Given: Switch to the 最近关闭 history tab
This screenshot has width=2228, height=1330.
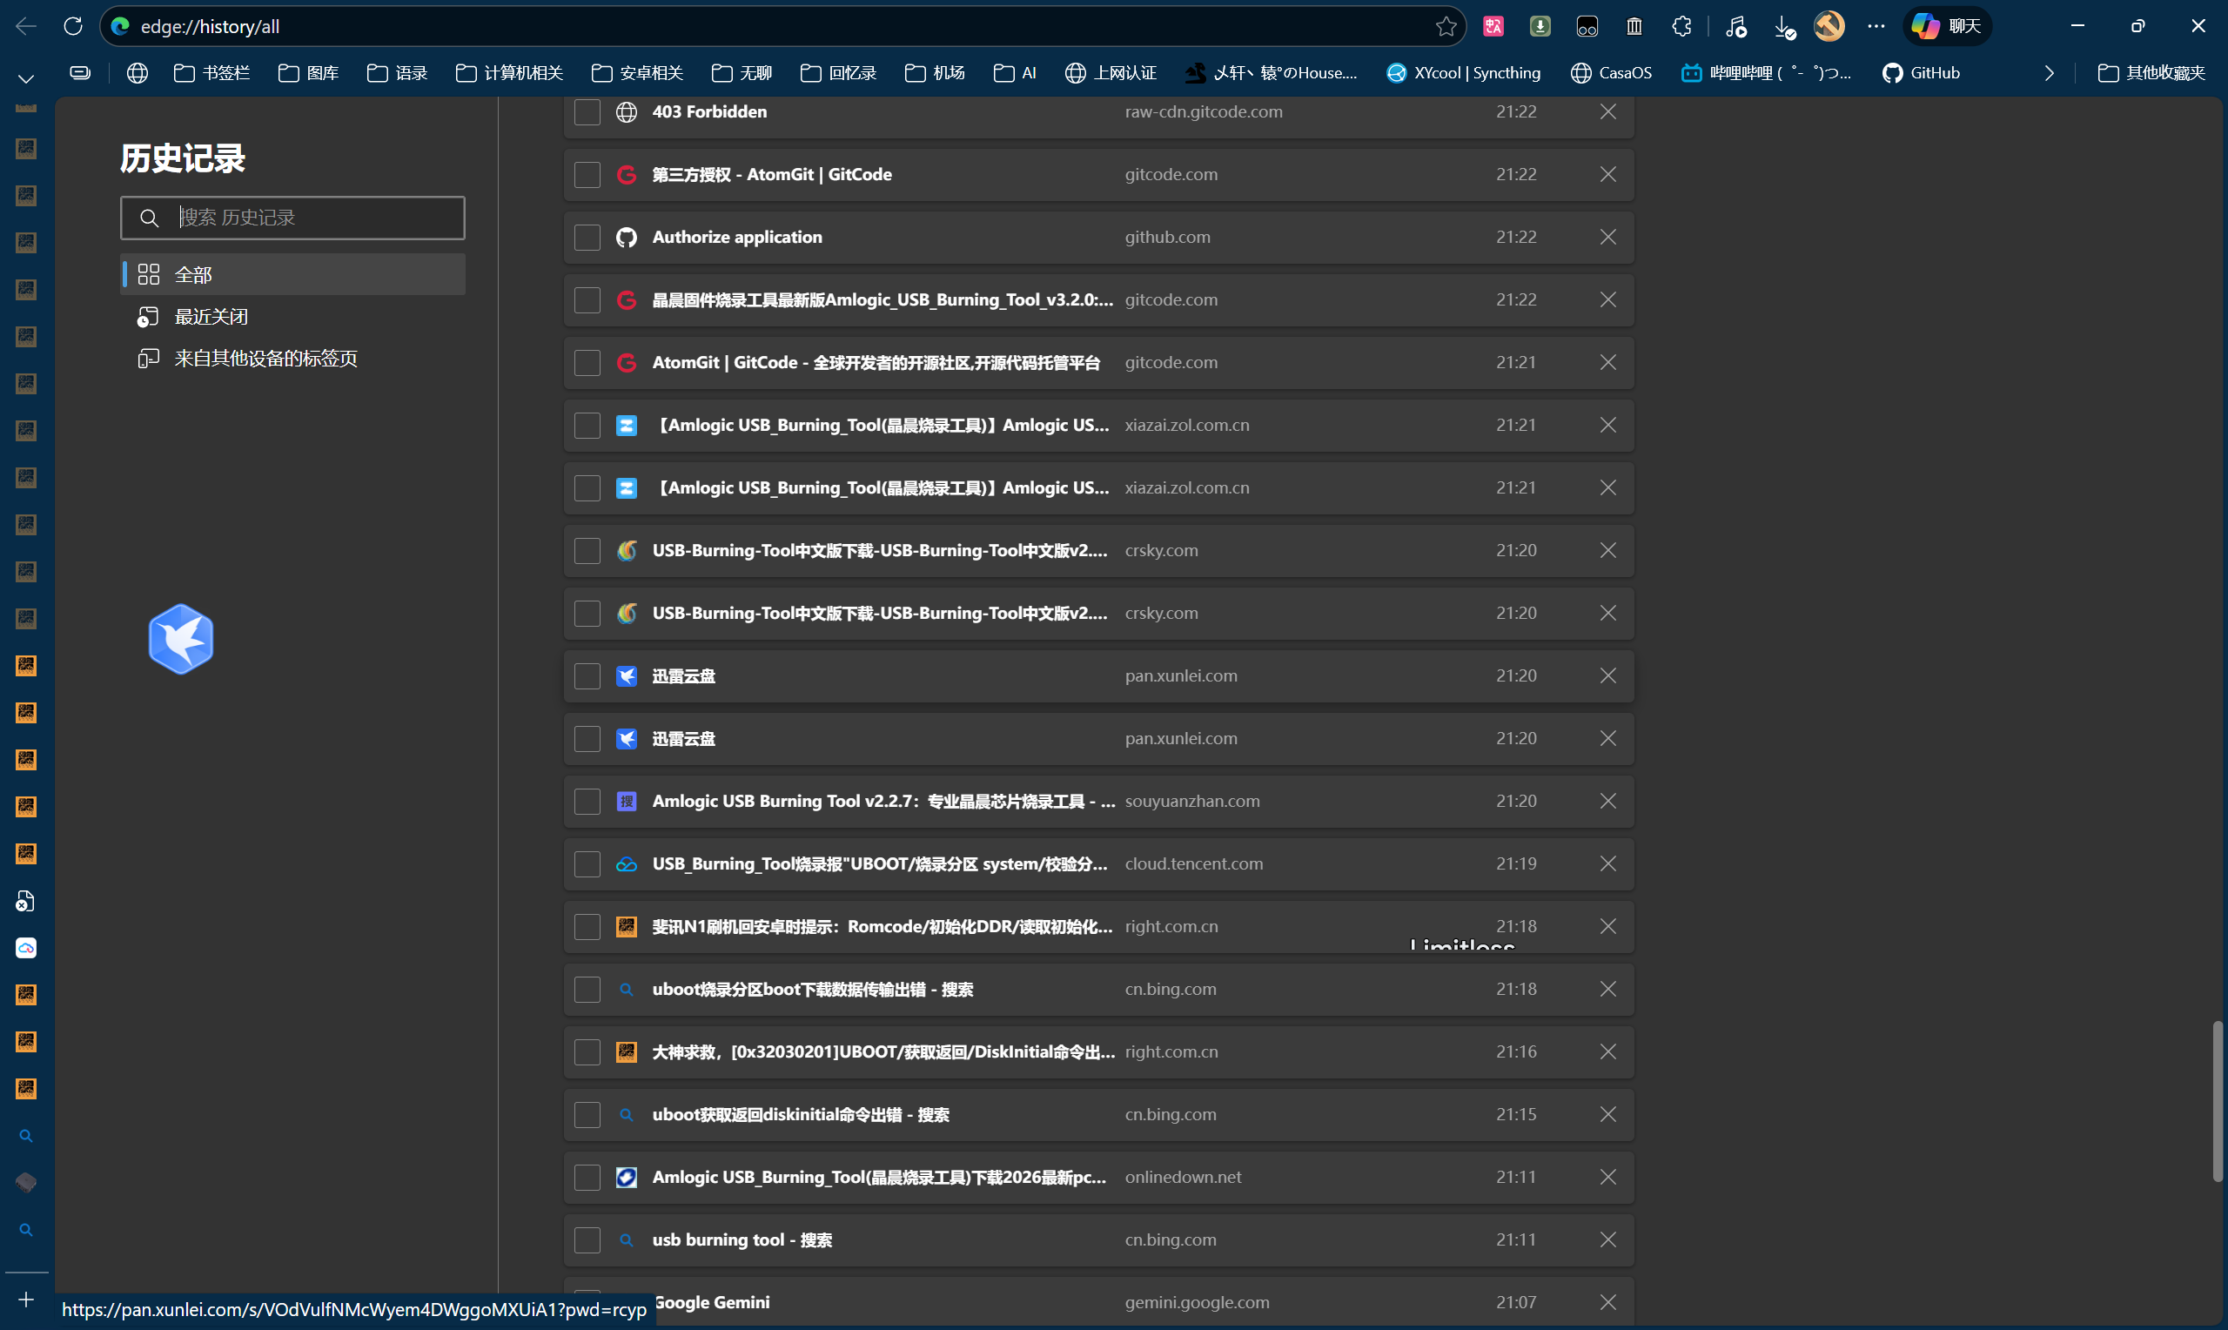Looking at the screenshot, I should [211, 316].
